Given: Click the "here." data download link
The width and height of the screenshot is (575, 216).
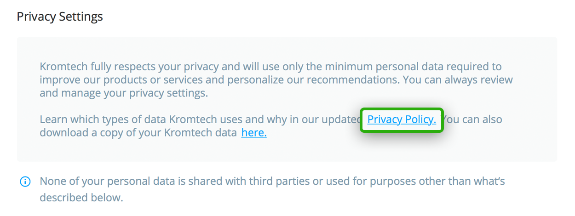Looking at the screenshot, I should click(254, 133).
